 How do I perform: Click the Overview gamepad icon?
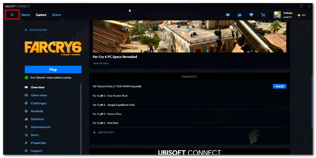click(26, 87)
